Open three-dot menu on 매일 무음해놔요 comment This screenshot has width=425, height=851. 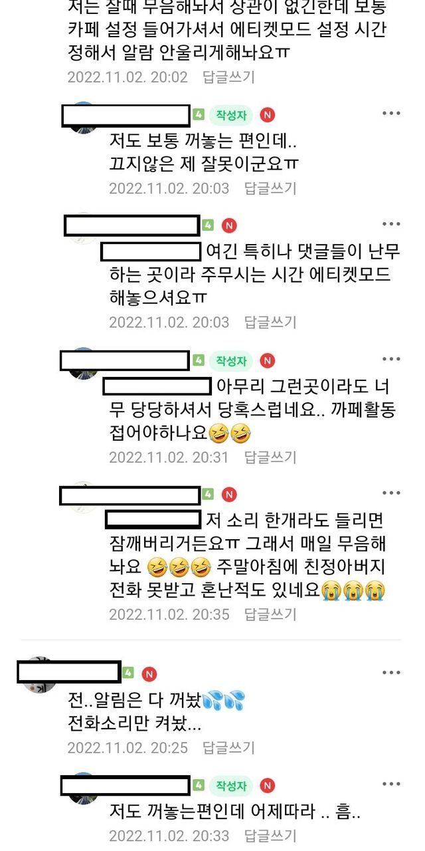pyautogui.click(x=391, y=493)
